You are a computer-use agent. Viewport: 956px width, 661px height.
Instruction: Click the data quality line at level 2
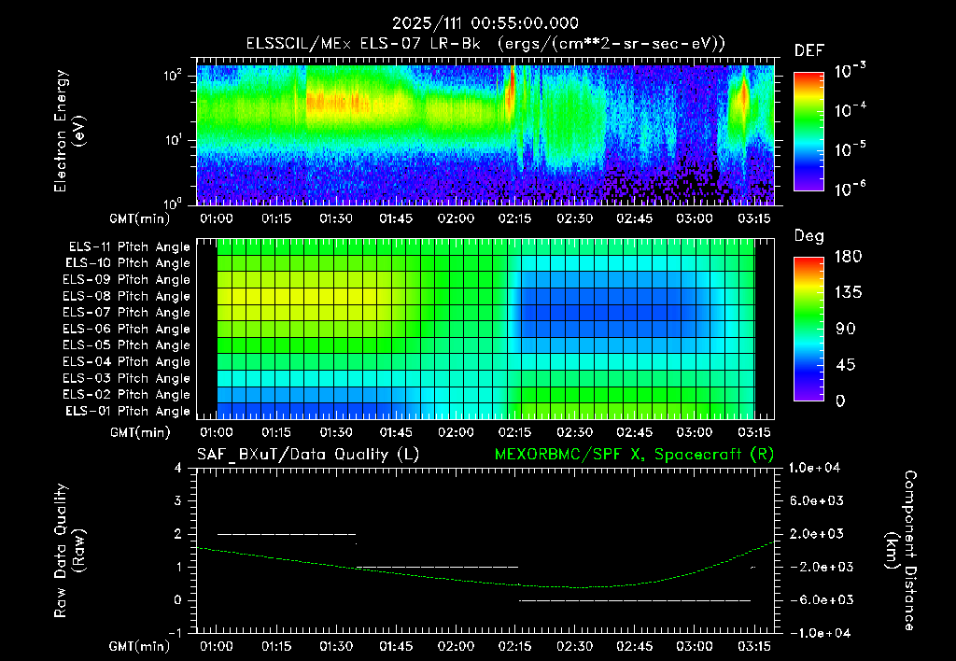(x=287, y=534)
